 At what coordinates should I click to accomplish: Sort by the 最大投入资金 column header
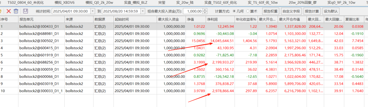[171, 20]
